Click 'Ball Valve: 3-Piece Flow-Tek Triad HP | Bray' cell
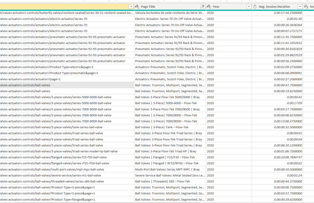Image resolution: width=314 pixels, height=203 pixels. [x=170, y=151]
